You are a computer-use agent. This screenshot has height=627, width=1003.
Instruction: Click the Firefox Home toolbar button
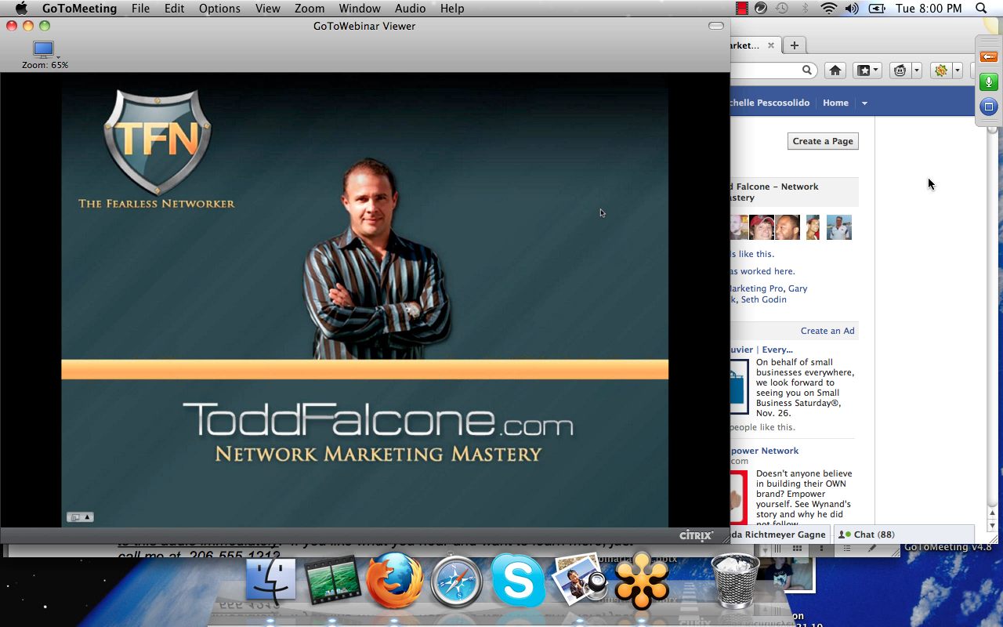835,71
